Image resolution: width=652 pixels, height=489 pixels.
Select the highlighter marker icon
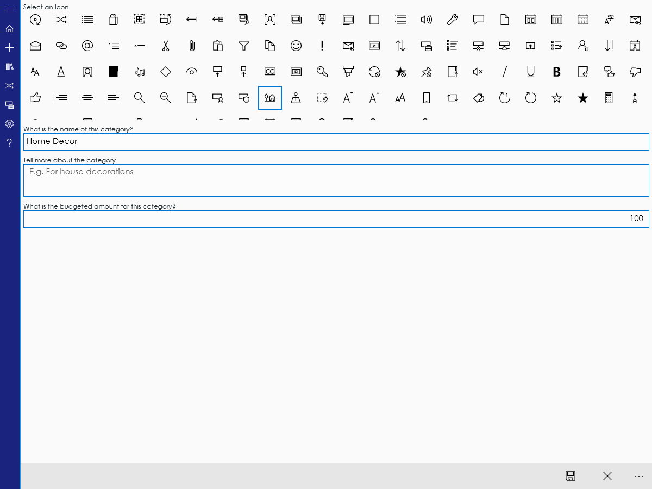(348, 72)
